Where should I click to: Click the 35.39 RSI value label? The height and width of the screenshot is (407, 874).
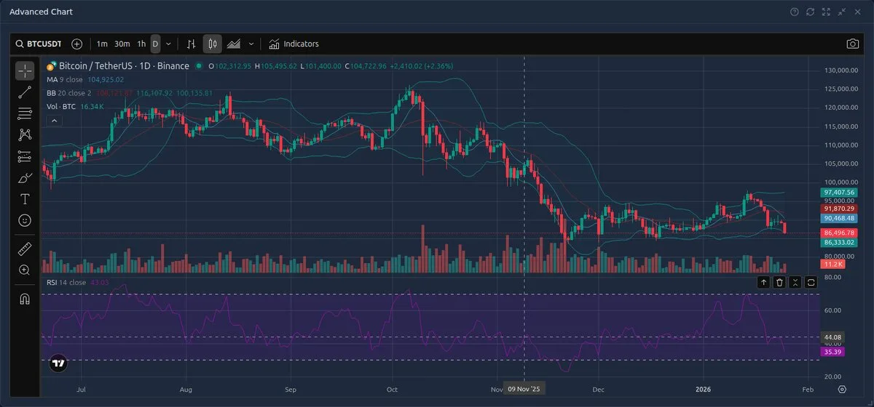832,352
